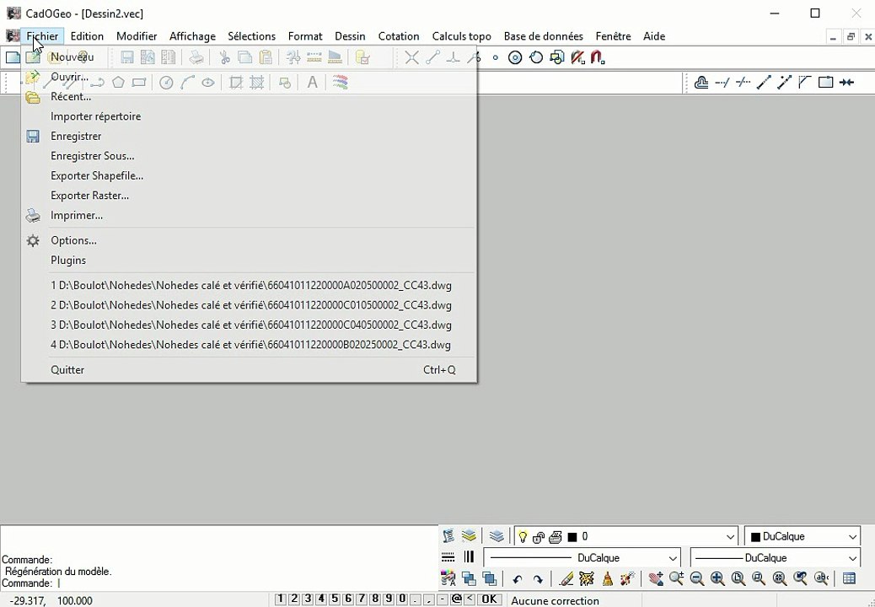Open the Calculs topo menu
This screenshot has width=875, height=607.
461,36
